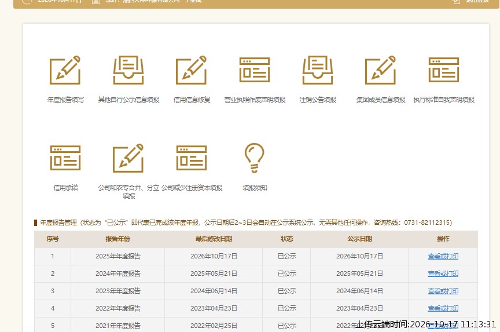Click the 操作 column header

[443, 239]
